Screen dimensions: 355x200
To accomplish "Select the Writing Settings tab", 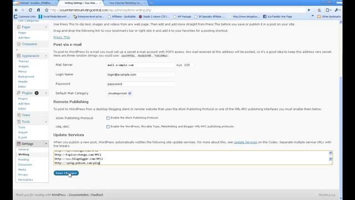I will 81,3.
